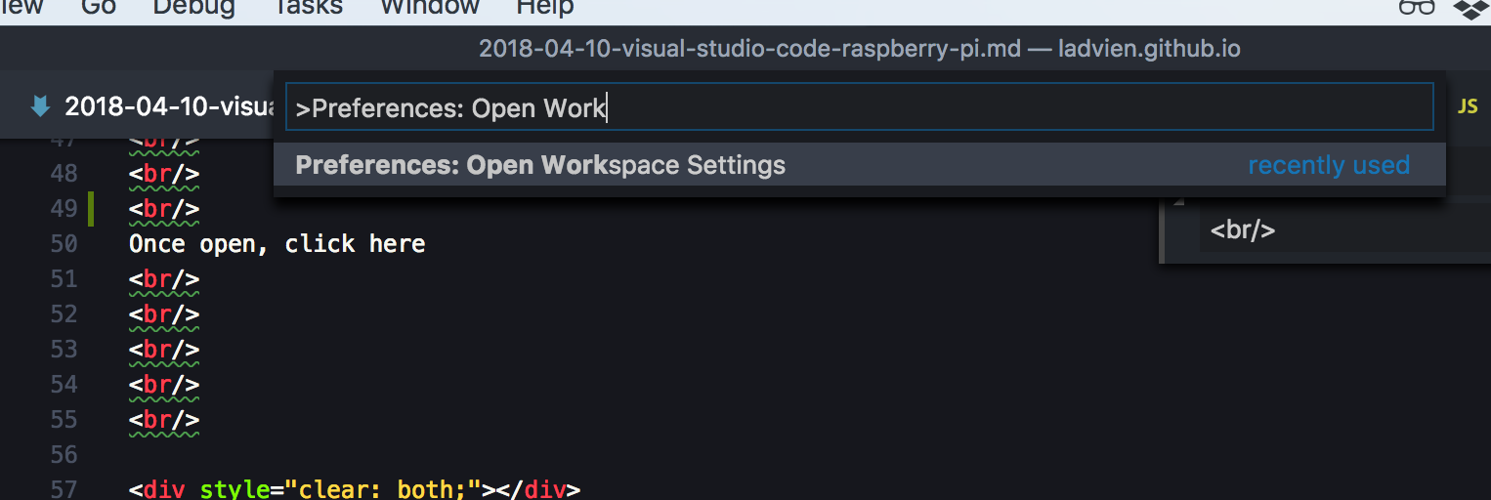Viewport: 1491px width, 500px height.
Task: Click the div style clear both line
Action: click(354, 488)
